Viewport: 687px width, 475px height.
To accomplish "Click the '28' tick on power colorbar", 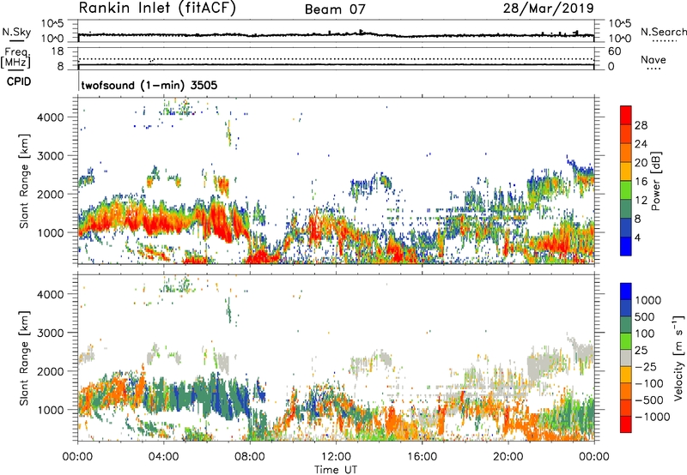I will pyautogui.click(x=641, y=125).
